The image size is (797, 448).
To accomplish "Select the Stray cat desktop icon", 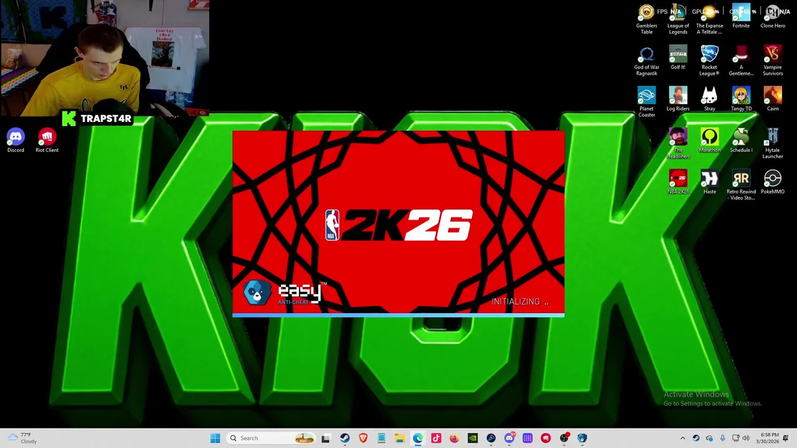I will tap(710, 100).
